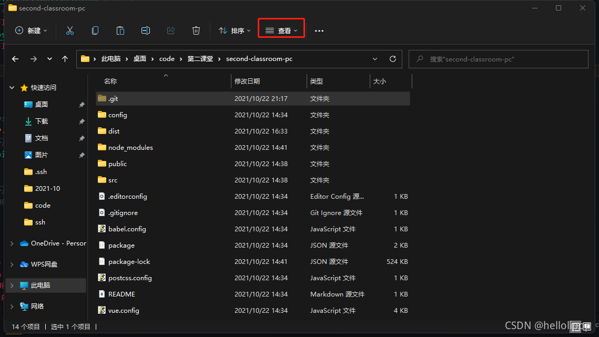Image resolution: width=599 pixels, height=337 pixels.
Task: Click the 桌面 breadcrumb in address bar
Action: point(140,59)
